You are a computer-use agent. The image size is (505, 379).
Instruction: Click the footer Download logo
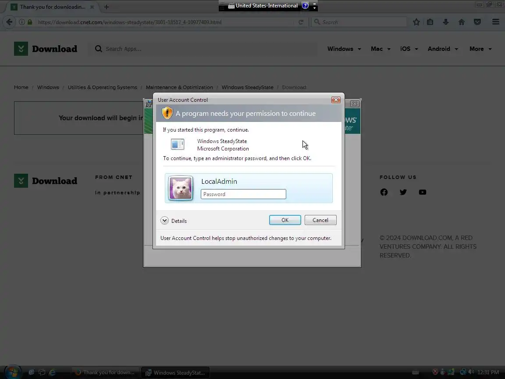(46, 181)
